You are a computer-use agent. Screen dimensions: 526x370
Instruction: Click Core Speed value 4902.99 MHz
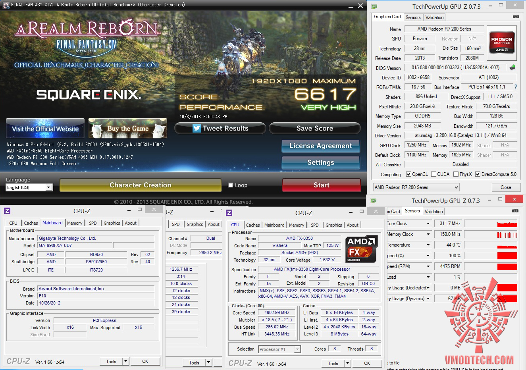(x=277, y=312)
